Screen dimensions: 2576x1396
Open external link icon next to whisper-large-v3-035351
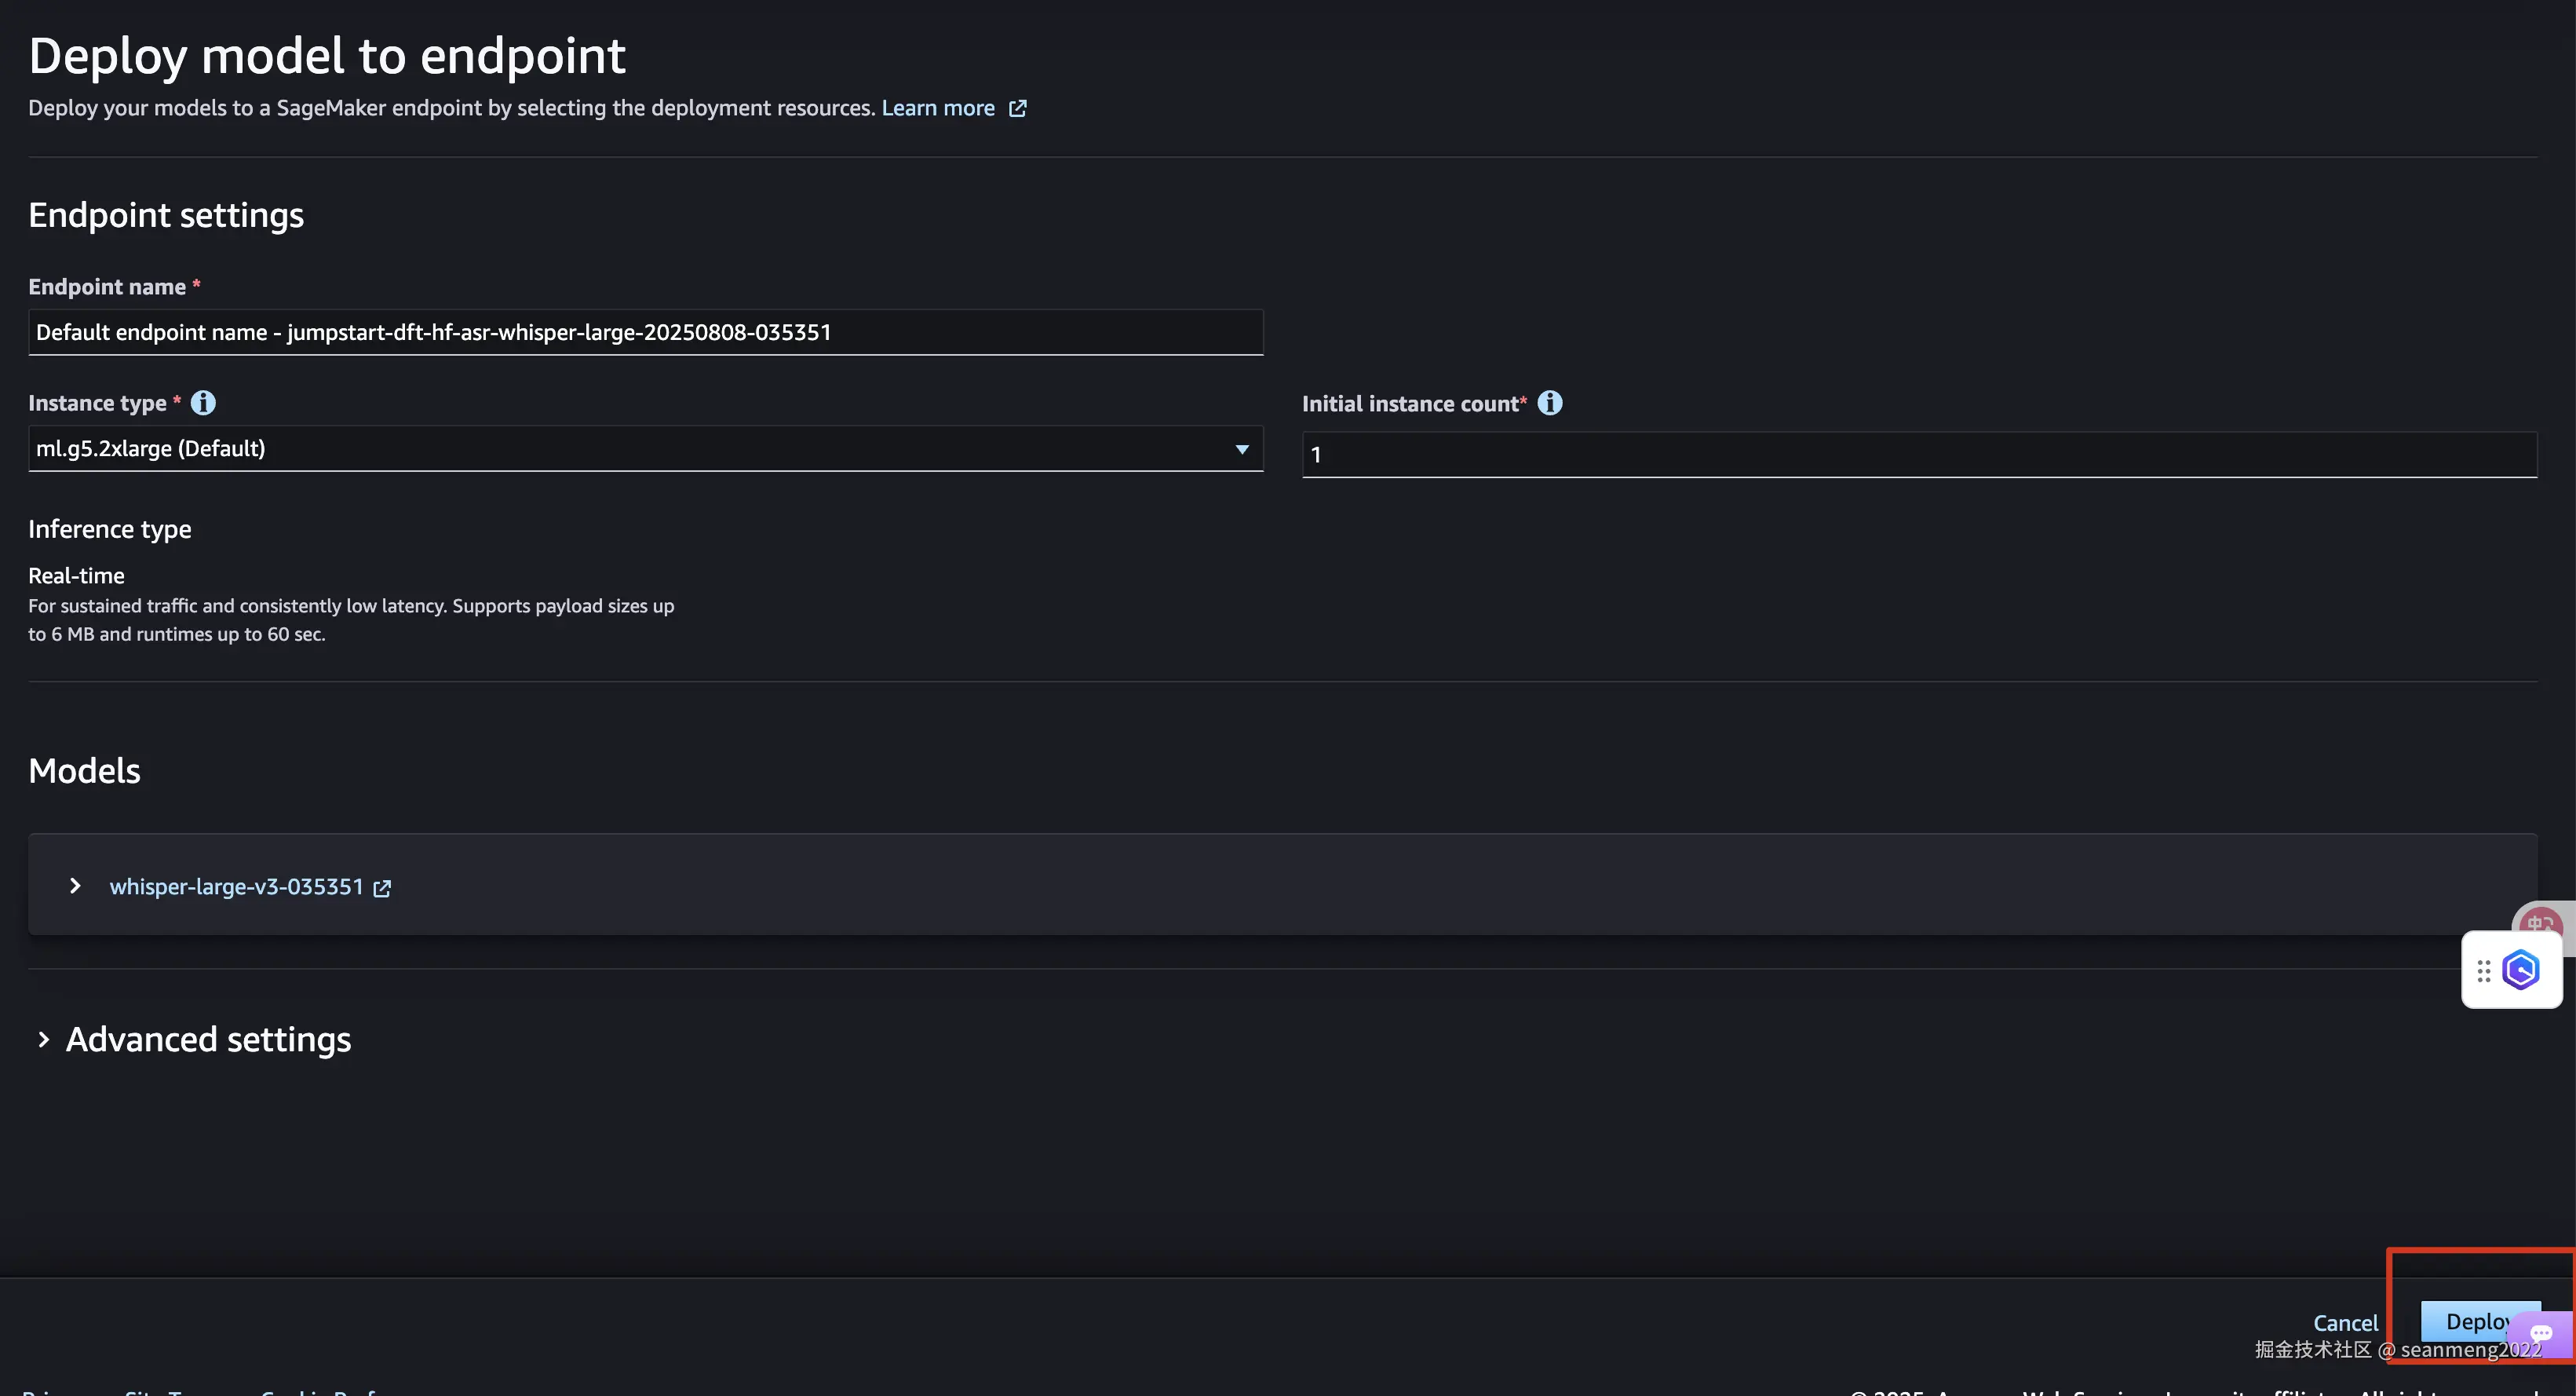pyautogui.click(x=382, y=888)
